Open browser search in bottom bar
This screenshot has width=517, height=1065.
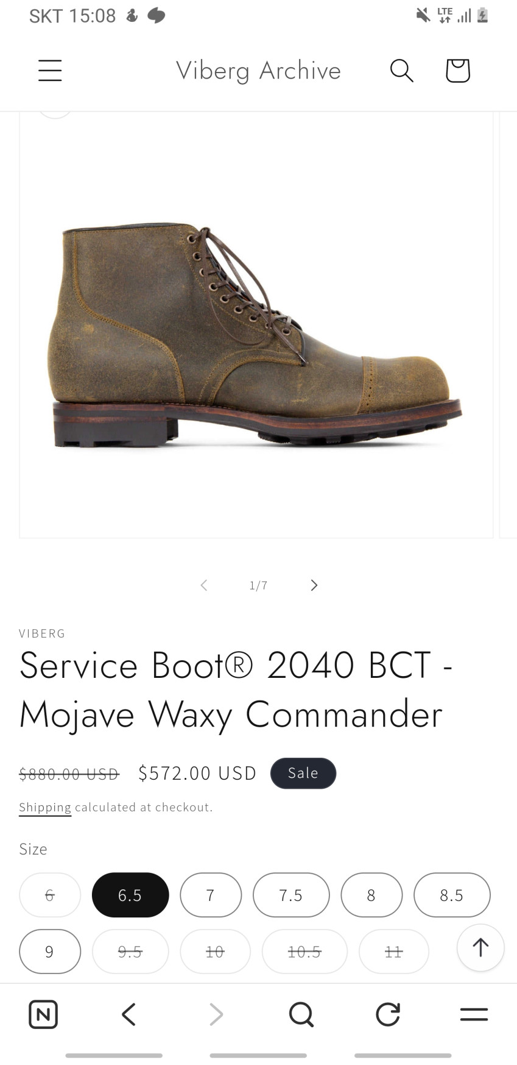click(x=301, y=1014)
